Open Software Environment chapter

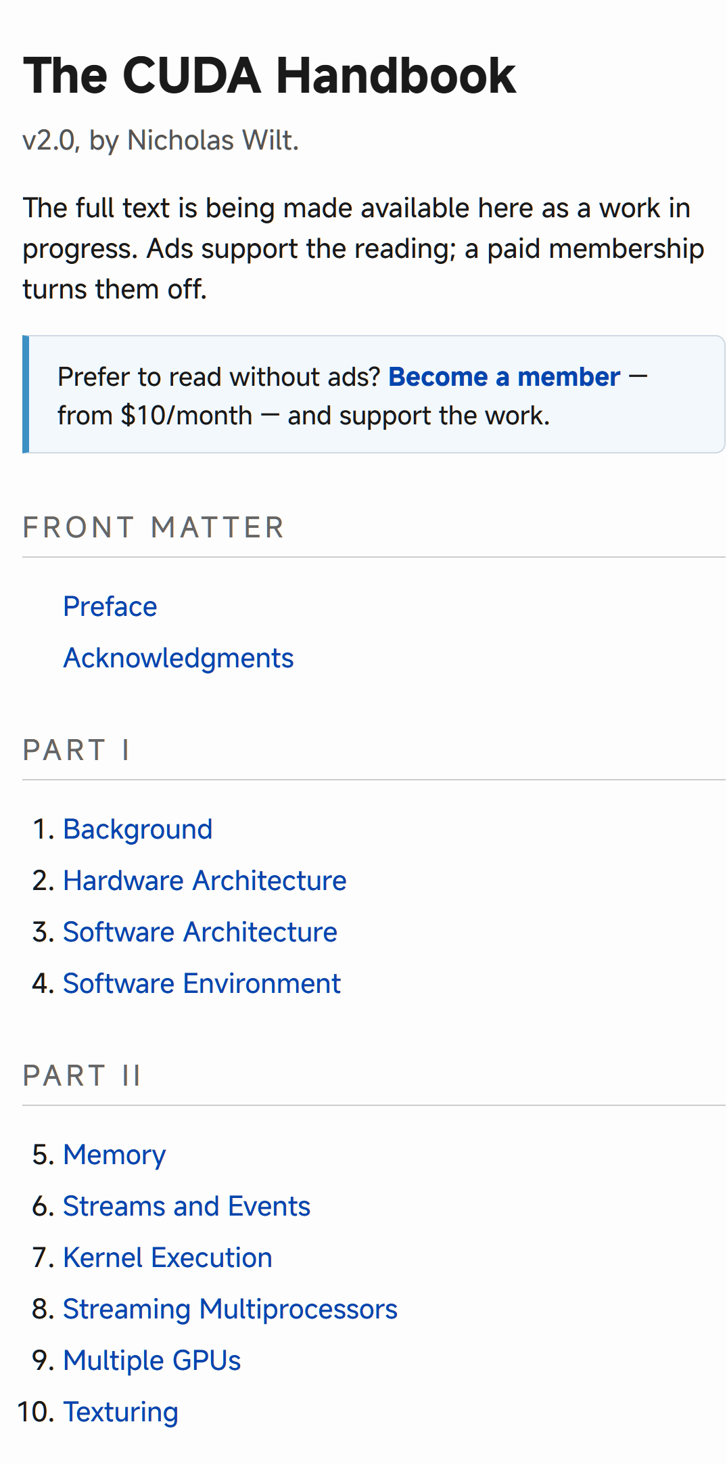(x=202, y=984)
